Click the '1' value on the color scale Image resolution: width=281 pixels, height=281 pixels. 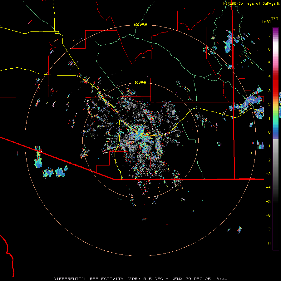pos(269,118)
